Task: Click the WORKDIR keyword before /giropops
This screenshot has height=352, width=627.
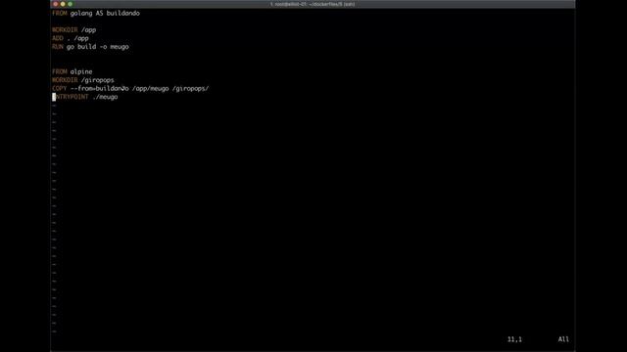Action: [65, 80]
